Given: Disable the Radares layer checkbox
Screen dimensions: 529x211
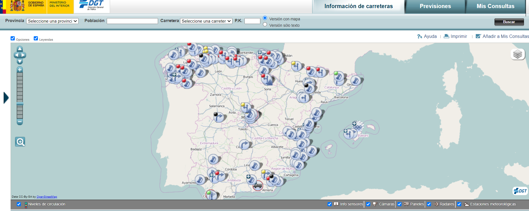Looking at the screenshot, I should click(429, 204).
